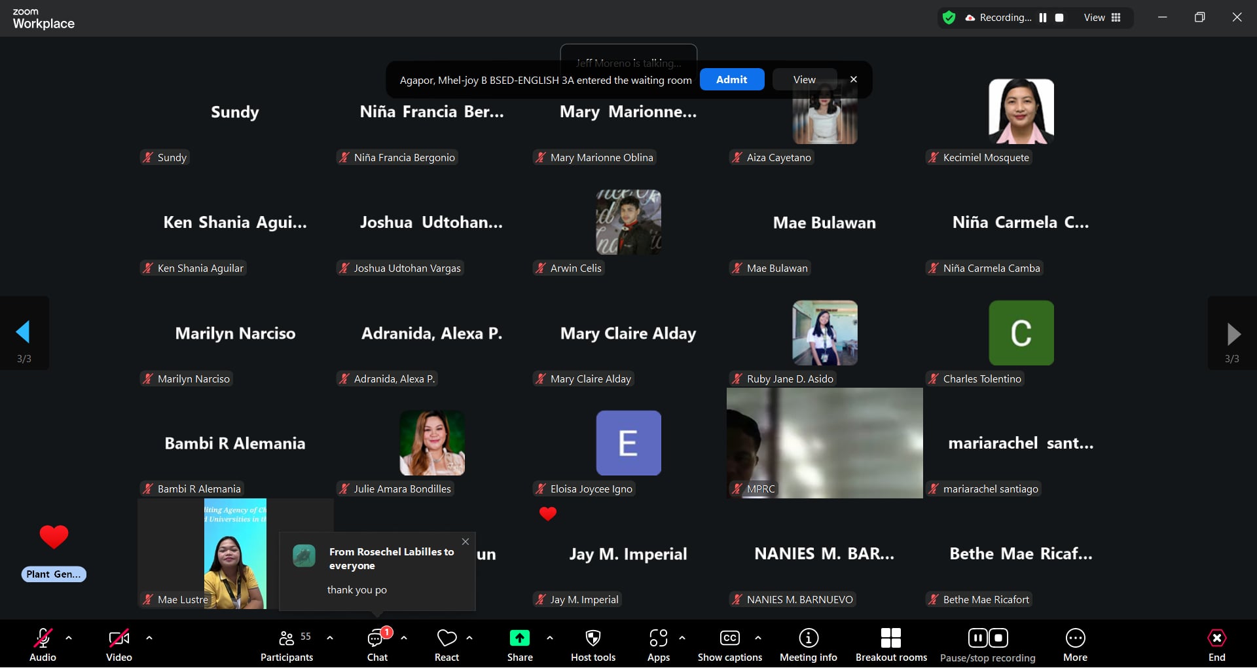Open Host tools shield
1257x668 pixels.
pyautogui.click(x=592, y=645)
